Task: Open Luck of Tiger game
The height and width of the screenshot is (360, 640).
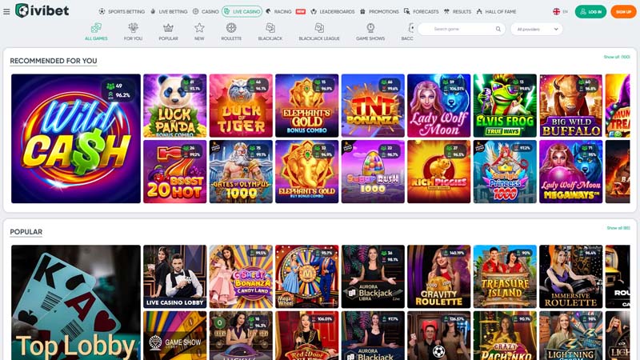Action: pyautogui.click(x=241, y=106)
